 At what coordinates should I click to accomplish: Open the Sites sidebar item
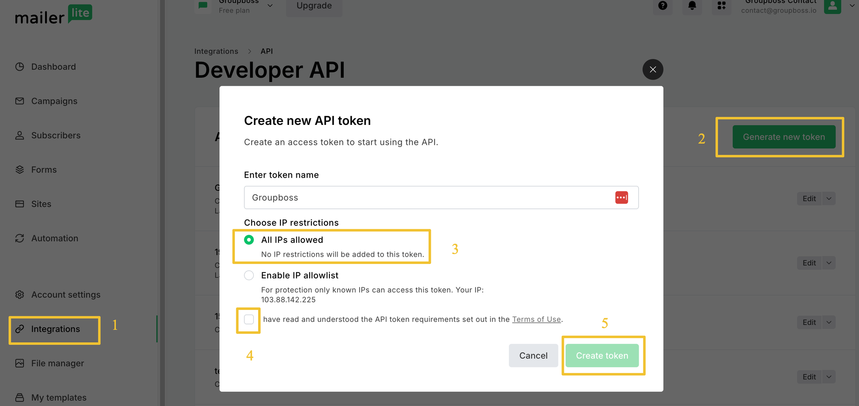coord(34,204)
